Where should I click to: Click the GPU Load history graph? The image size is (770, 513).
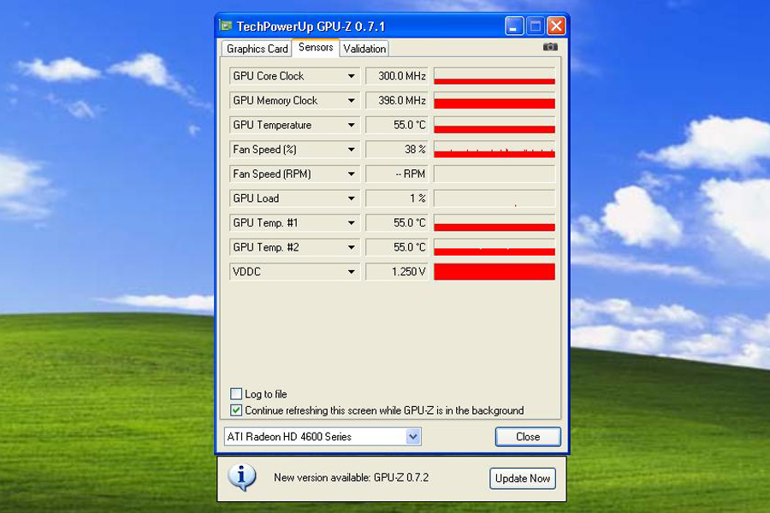tap(495, 198)
